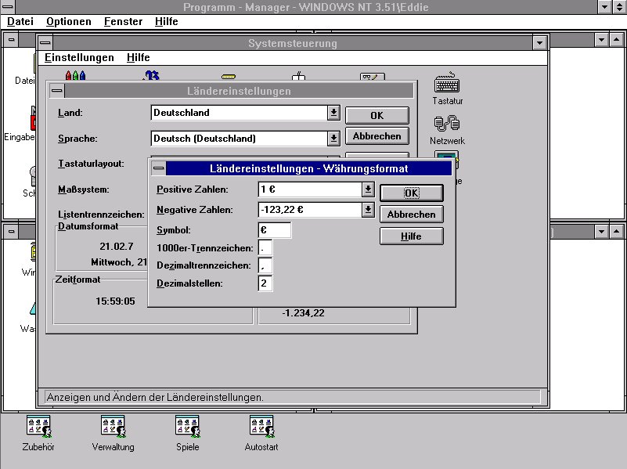The height and width of the screenshot is (469, 627).
Task: Open the Land dropdown list
Action: pyautogui.click(x=333, y=113)
